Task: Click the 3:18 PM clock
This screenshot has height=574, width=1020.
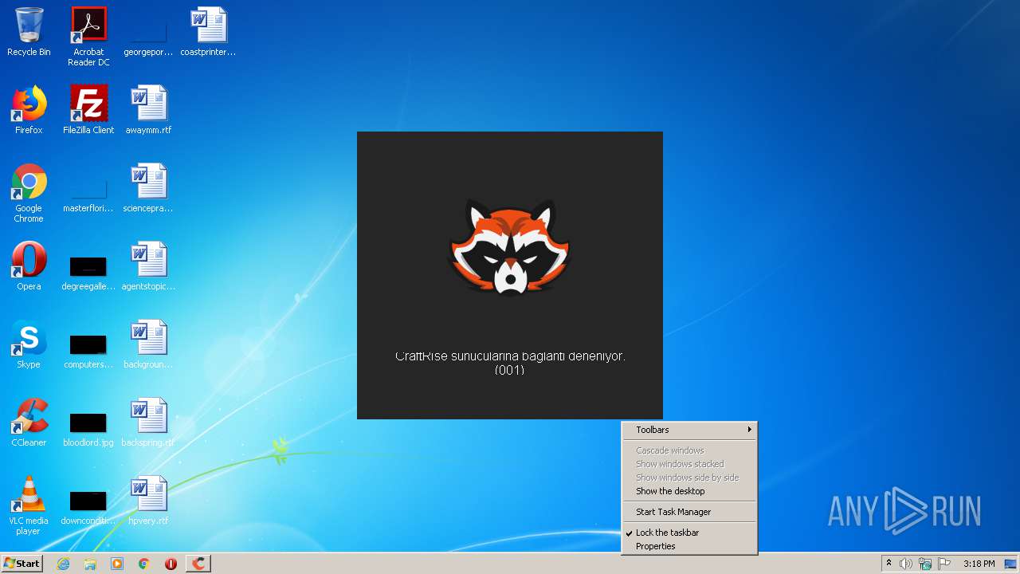Action: tap(979, 564)
